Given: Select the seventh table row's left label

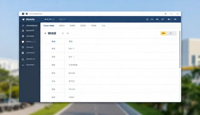Looking at the screenshot, I should (53, 89).
